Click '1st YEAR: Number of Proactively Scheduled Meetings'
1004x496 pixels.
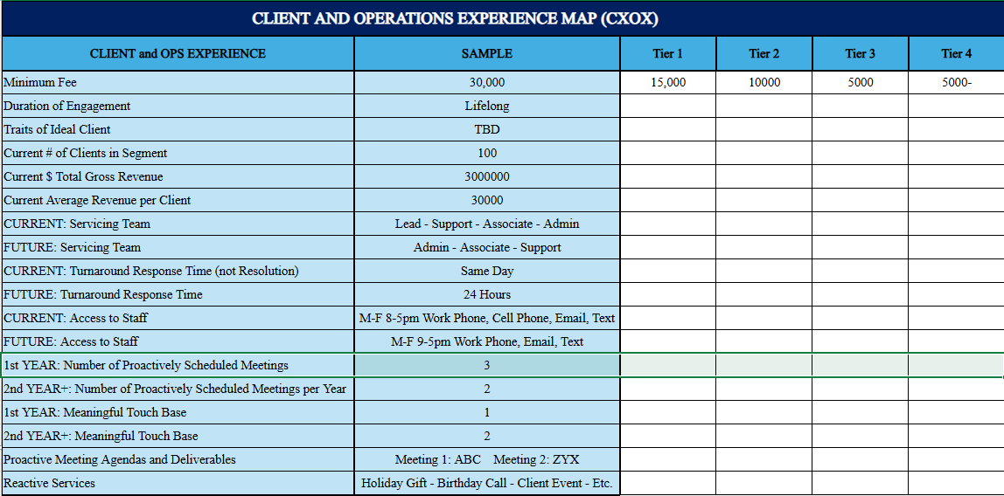[x=178, y=366]
